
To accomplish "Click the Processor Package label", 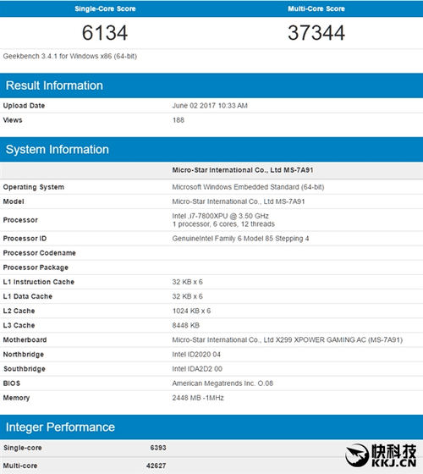I will [36, 267].
